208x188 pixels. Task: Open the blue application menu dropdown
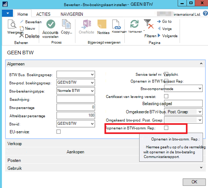tap(7, 13)
